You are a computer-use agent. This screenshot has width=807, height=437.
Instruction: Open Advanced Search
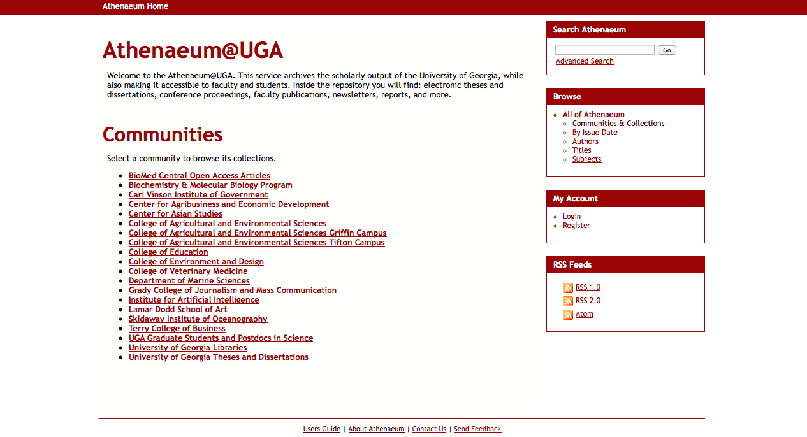[x=585, y=61]
